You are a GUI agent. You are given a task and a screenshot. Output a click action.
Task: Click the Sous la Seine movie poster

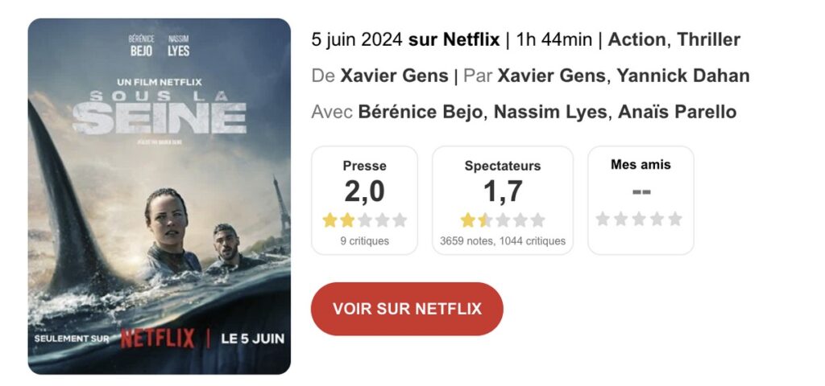pos(159,196)
